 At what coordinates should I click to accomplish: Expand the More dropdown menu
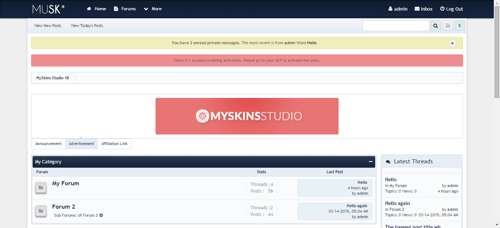[153, 9]
